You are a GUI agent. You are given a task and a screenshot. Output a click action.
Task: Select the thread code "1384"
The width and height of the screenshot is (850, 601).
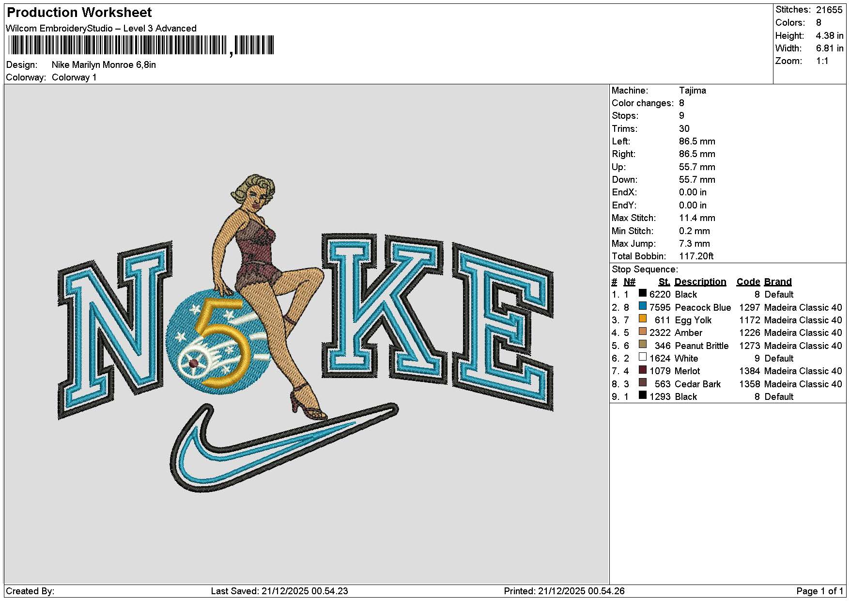click(750, 371)
